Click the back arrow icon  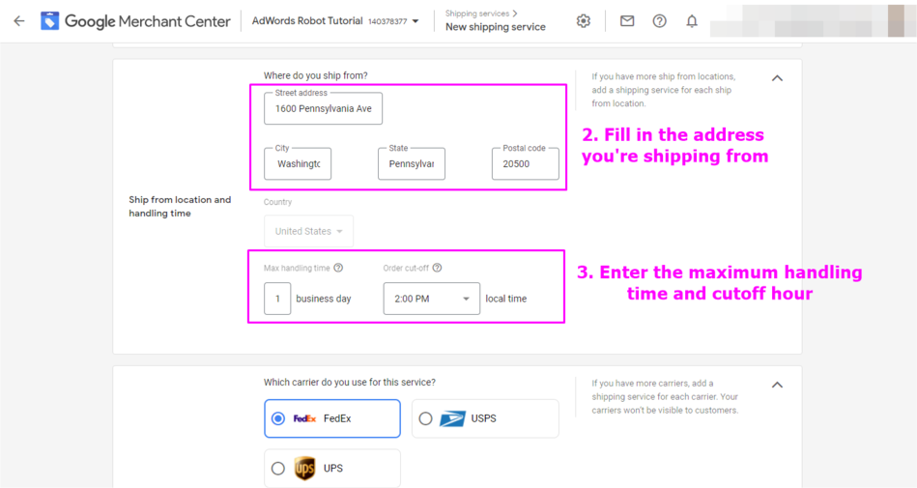tap(19, 20)
